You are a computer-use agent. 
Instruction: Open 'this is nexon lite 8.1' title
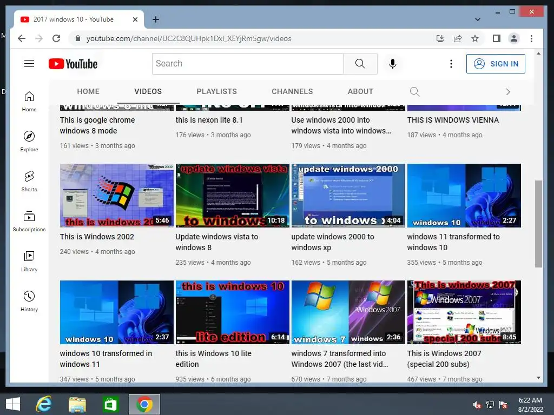coord(209,120)
